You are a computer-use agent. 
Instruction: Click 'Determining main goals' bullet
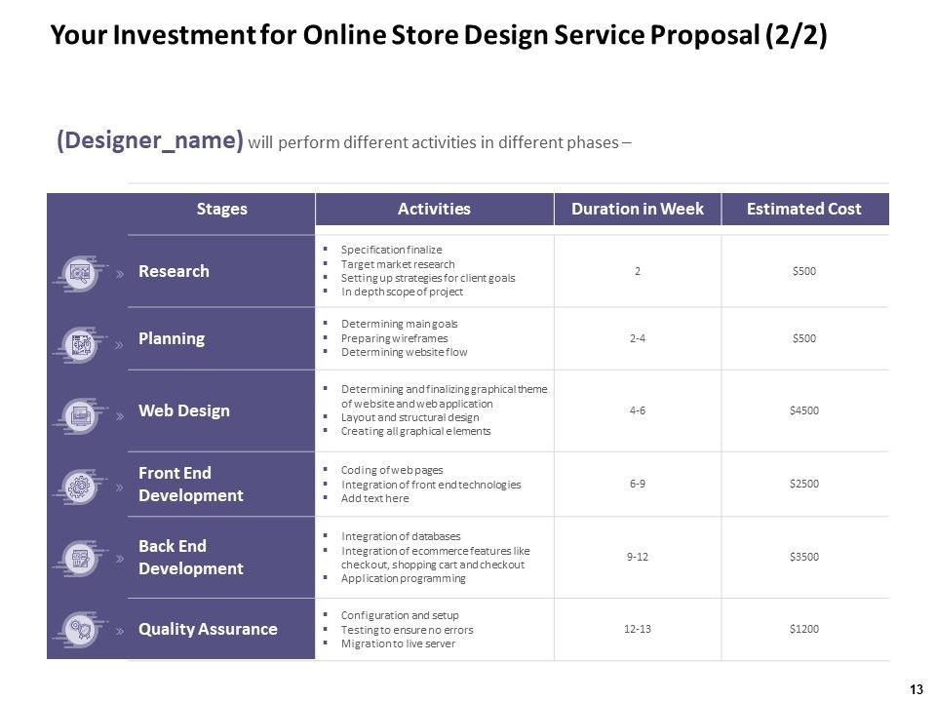(x=400, y=324)
